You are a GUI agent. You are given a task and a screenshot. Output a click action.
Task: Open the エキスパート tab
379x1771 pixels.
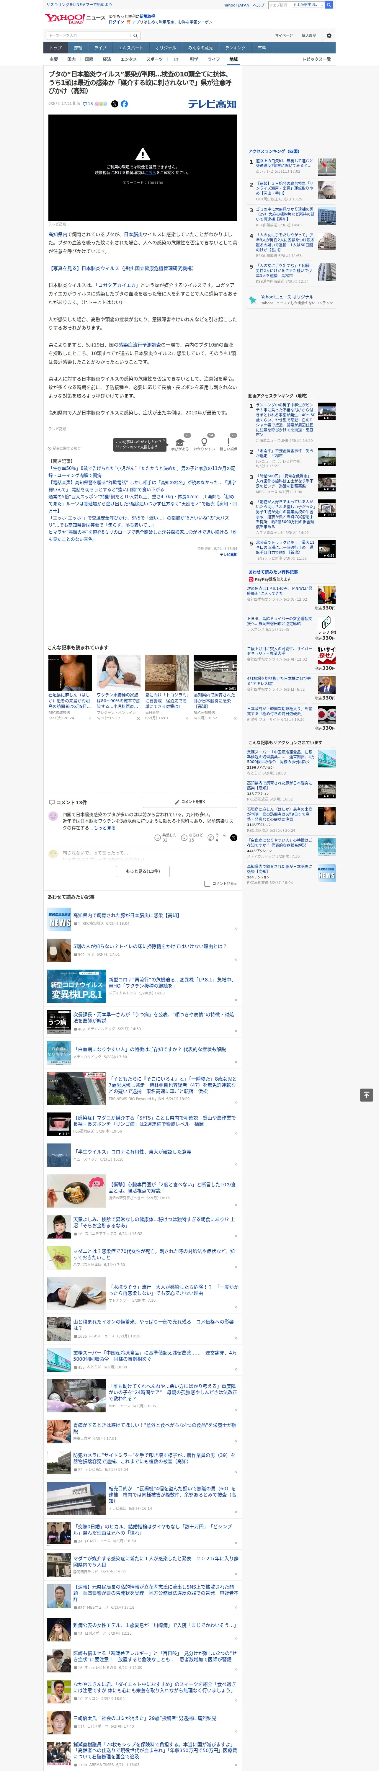(x=131, y=48)
